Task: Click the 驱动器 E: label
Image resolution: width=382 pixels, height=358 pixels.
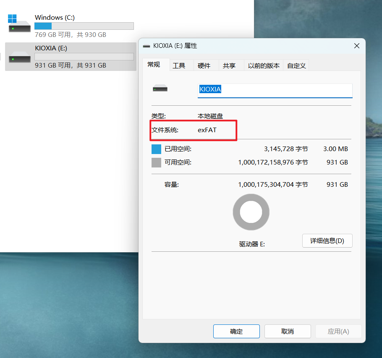Action: pyautogui.click(x=252, y=244)
